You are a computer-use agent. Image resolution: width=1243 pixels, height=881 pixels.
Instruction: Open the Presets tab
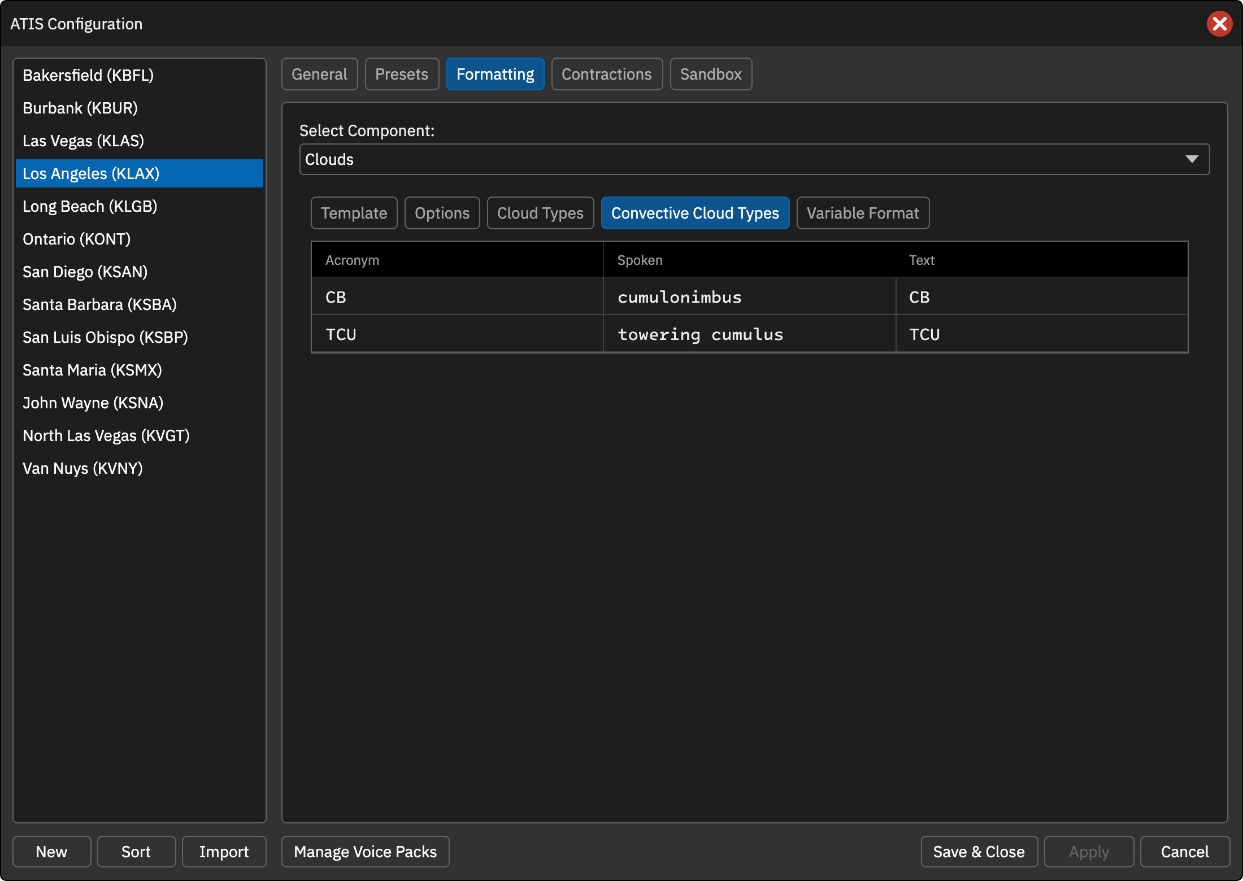402,74
